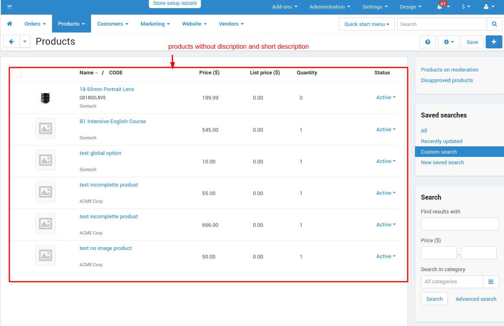Expand the Quick start menu
This screenshot has height=326, width=504.
click(x=367, y=24)
